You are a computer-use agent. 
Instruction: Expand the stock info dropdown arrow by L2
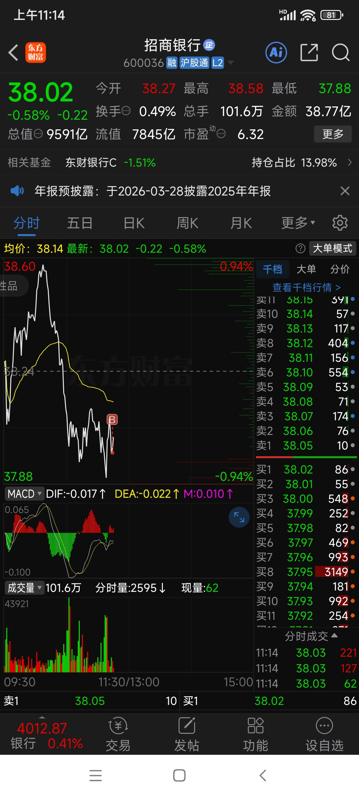pos(230,63)
